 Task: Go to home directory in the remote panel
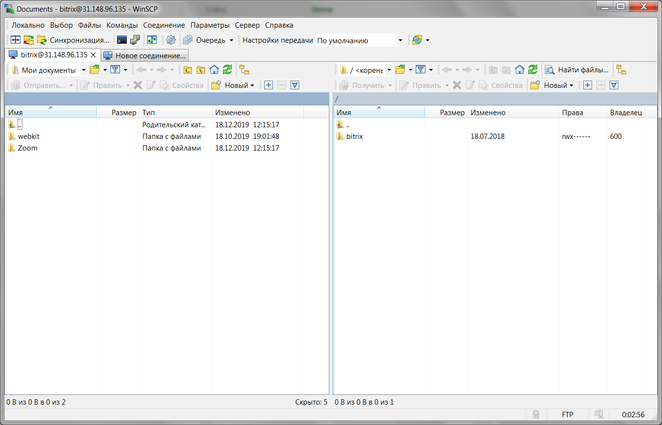click(x=520, y=70)
